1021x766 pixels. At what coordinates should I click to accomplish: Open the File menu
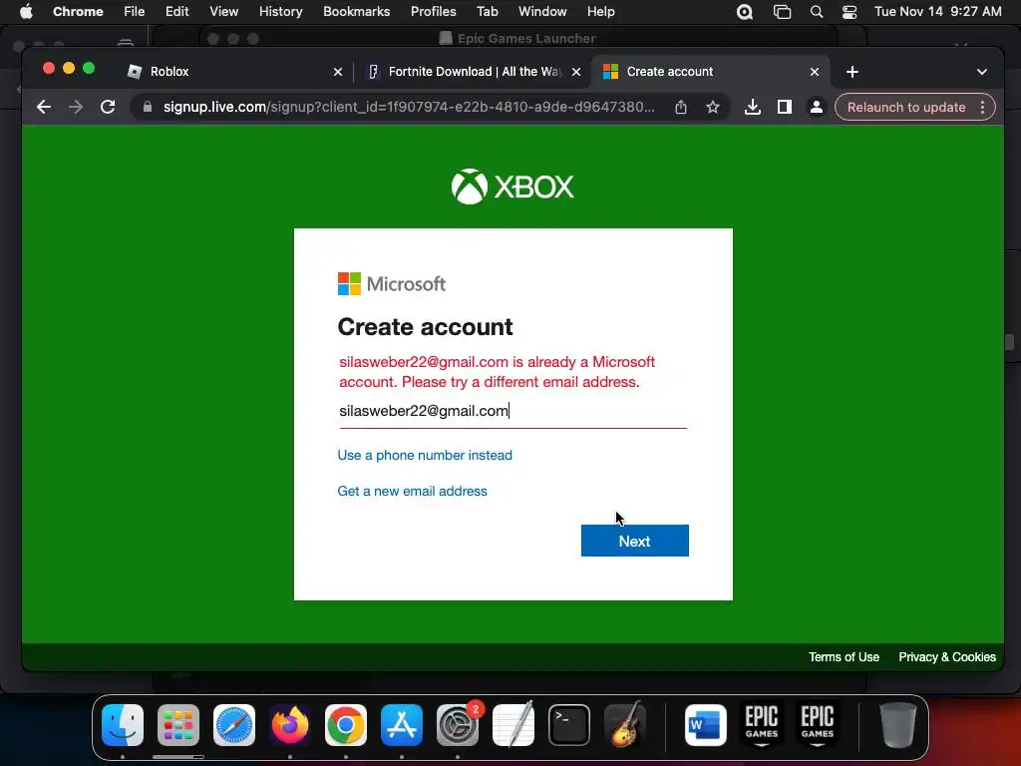135,12
